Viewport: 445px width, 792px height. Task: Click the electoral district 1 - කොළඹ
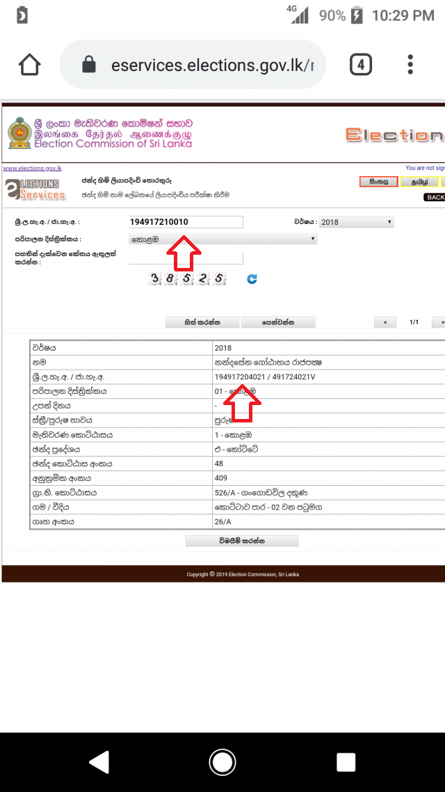point(233,435)
